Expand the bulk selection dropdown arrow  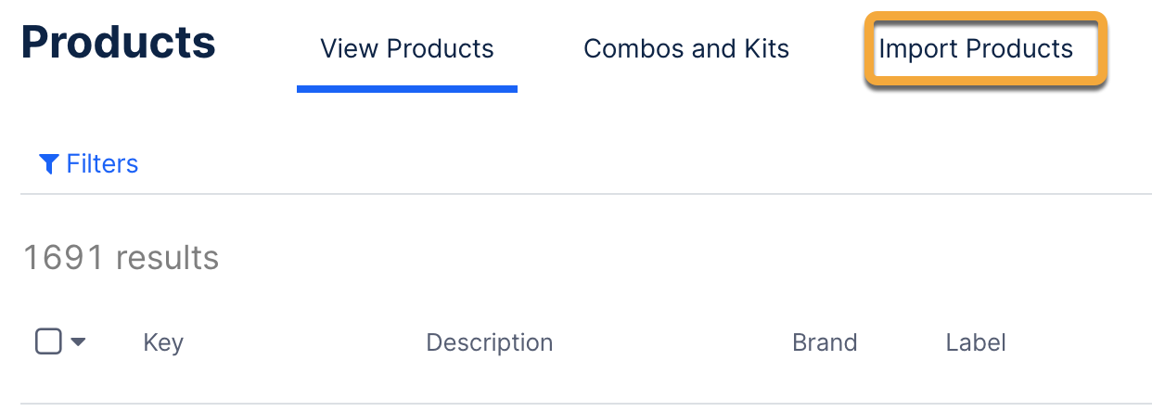click(x=79, y=342)
